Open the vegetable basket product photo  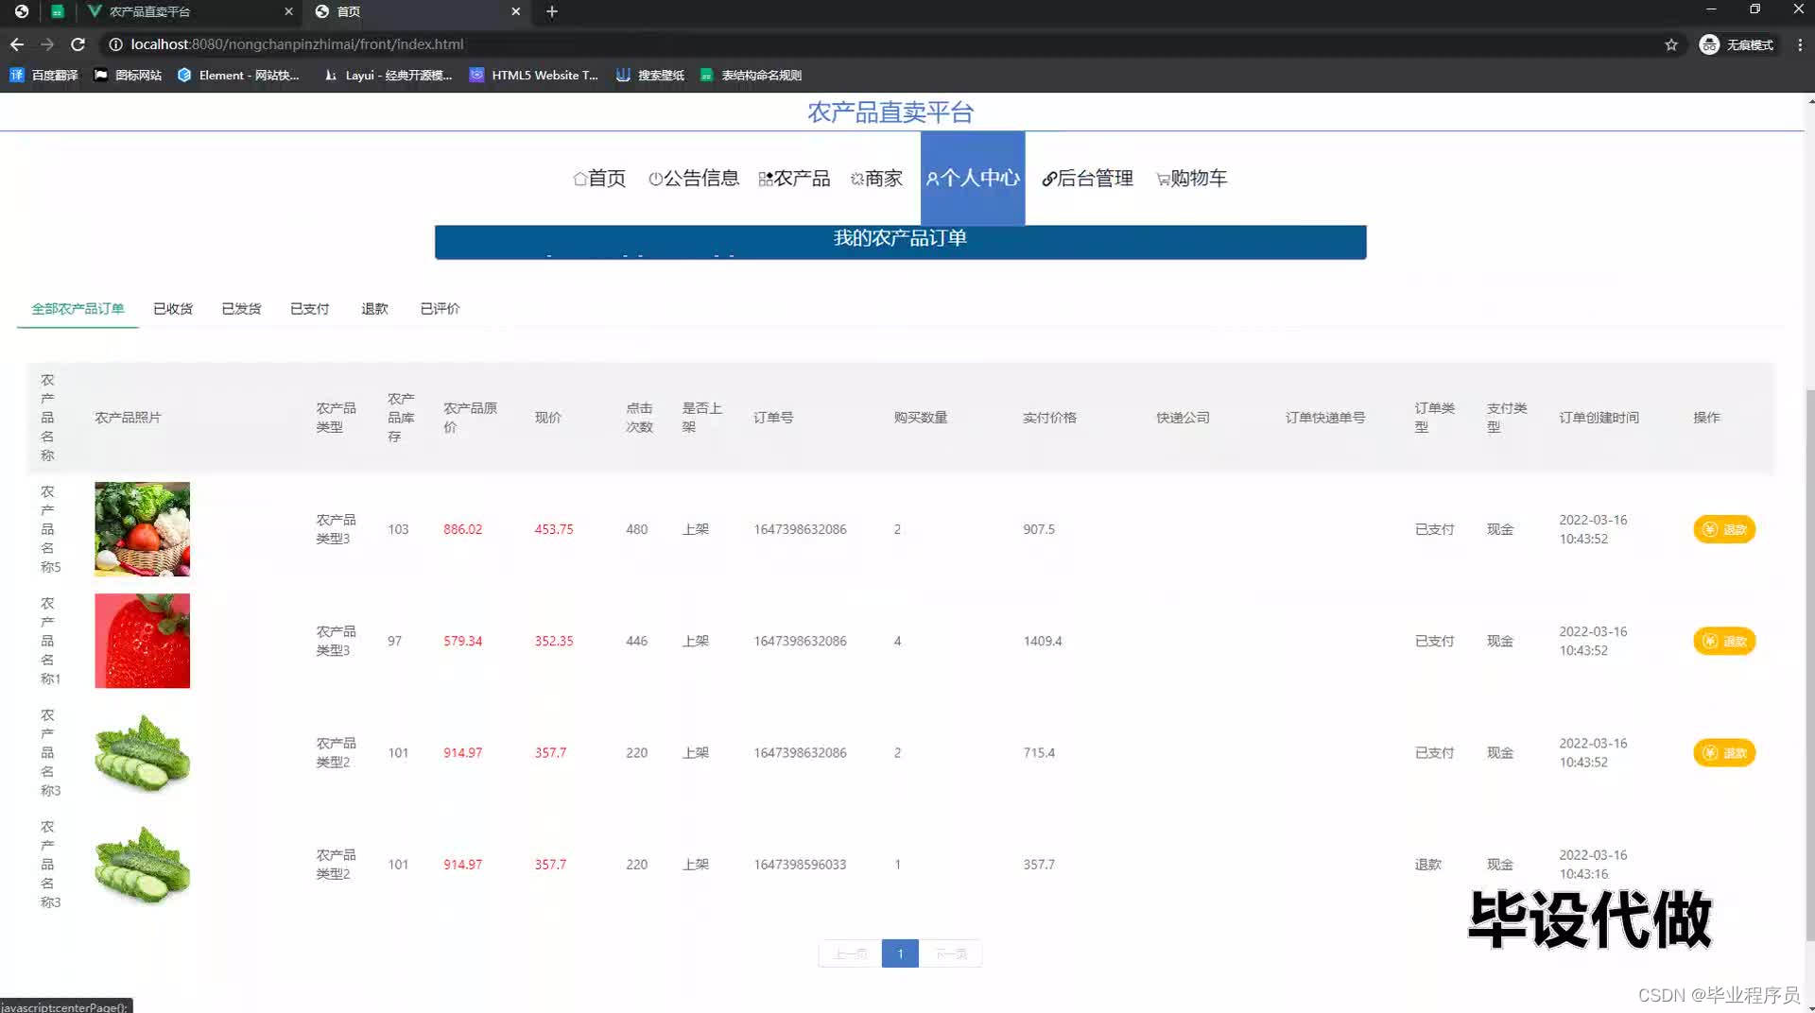(142, 529)
